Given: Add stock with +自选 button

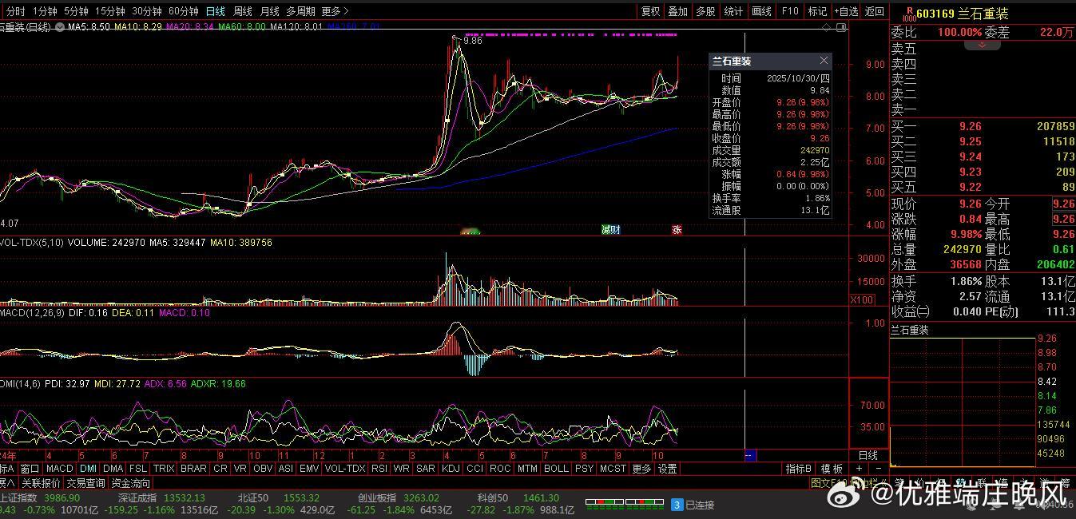Looking at the screenshot, I should point(847,11).
